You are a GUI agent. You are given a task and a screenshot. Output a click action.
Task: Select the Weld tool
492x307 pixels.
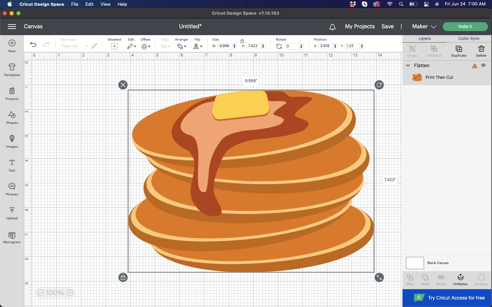(x=425, y=279)
